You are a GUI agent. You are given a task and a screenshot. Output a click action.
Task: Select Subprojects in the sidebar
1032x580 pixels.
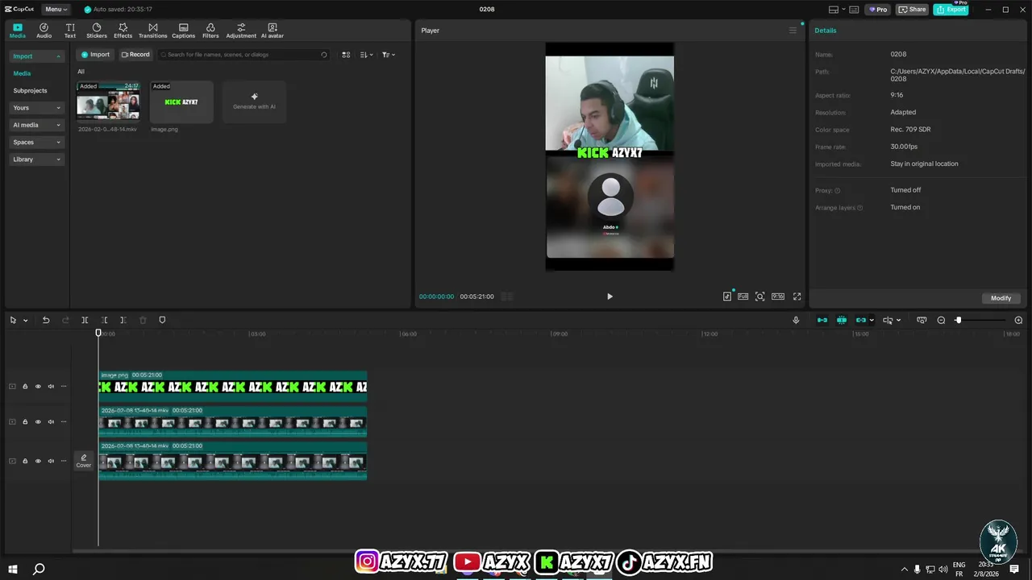click(x=30, y=90)
